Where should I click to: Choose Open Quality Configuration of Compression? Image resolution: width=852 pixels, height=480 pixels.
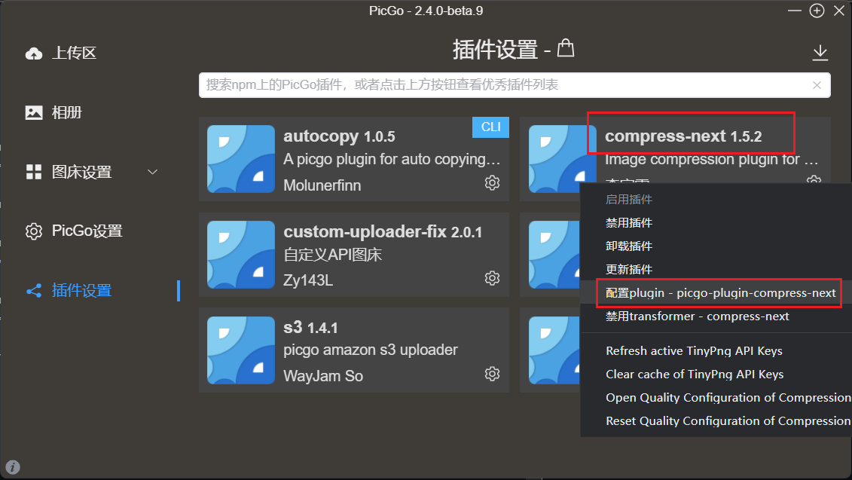point(728,398)
